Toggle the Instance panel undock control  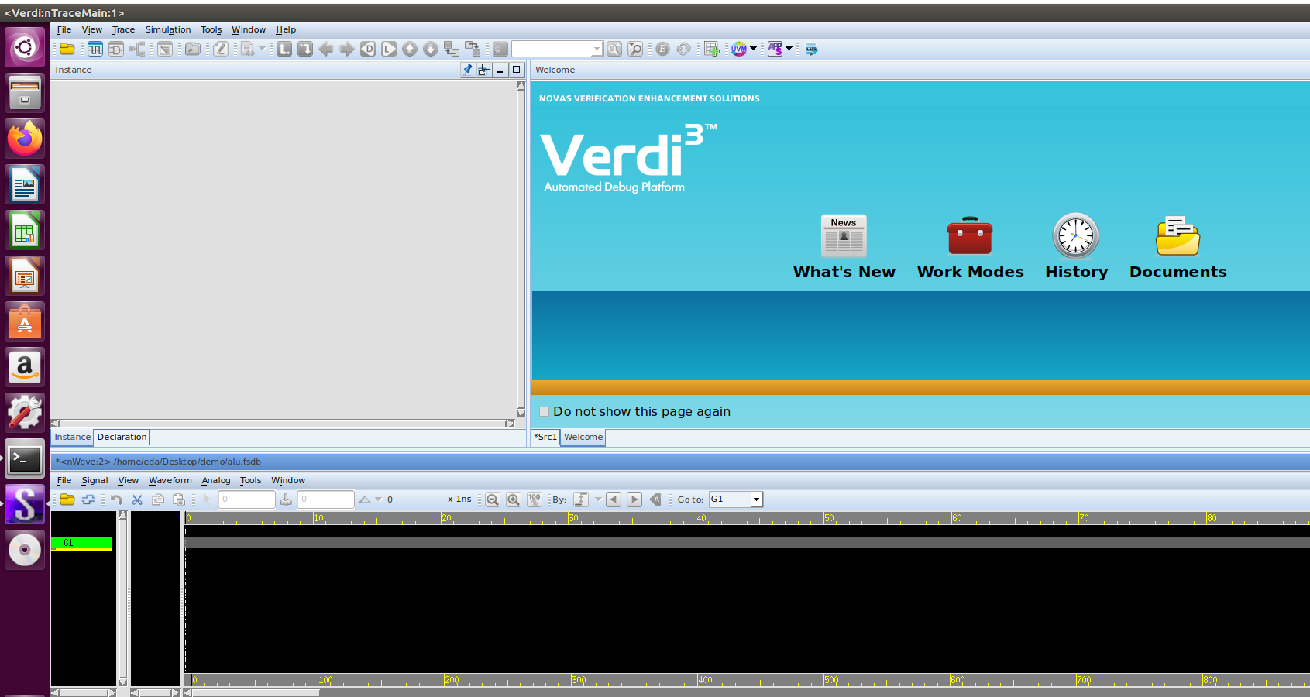coord(483,70)
